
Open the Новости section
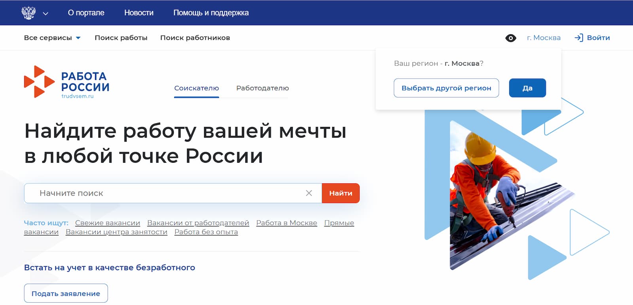pos(139,13)
